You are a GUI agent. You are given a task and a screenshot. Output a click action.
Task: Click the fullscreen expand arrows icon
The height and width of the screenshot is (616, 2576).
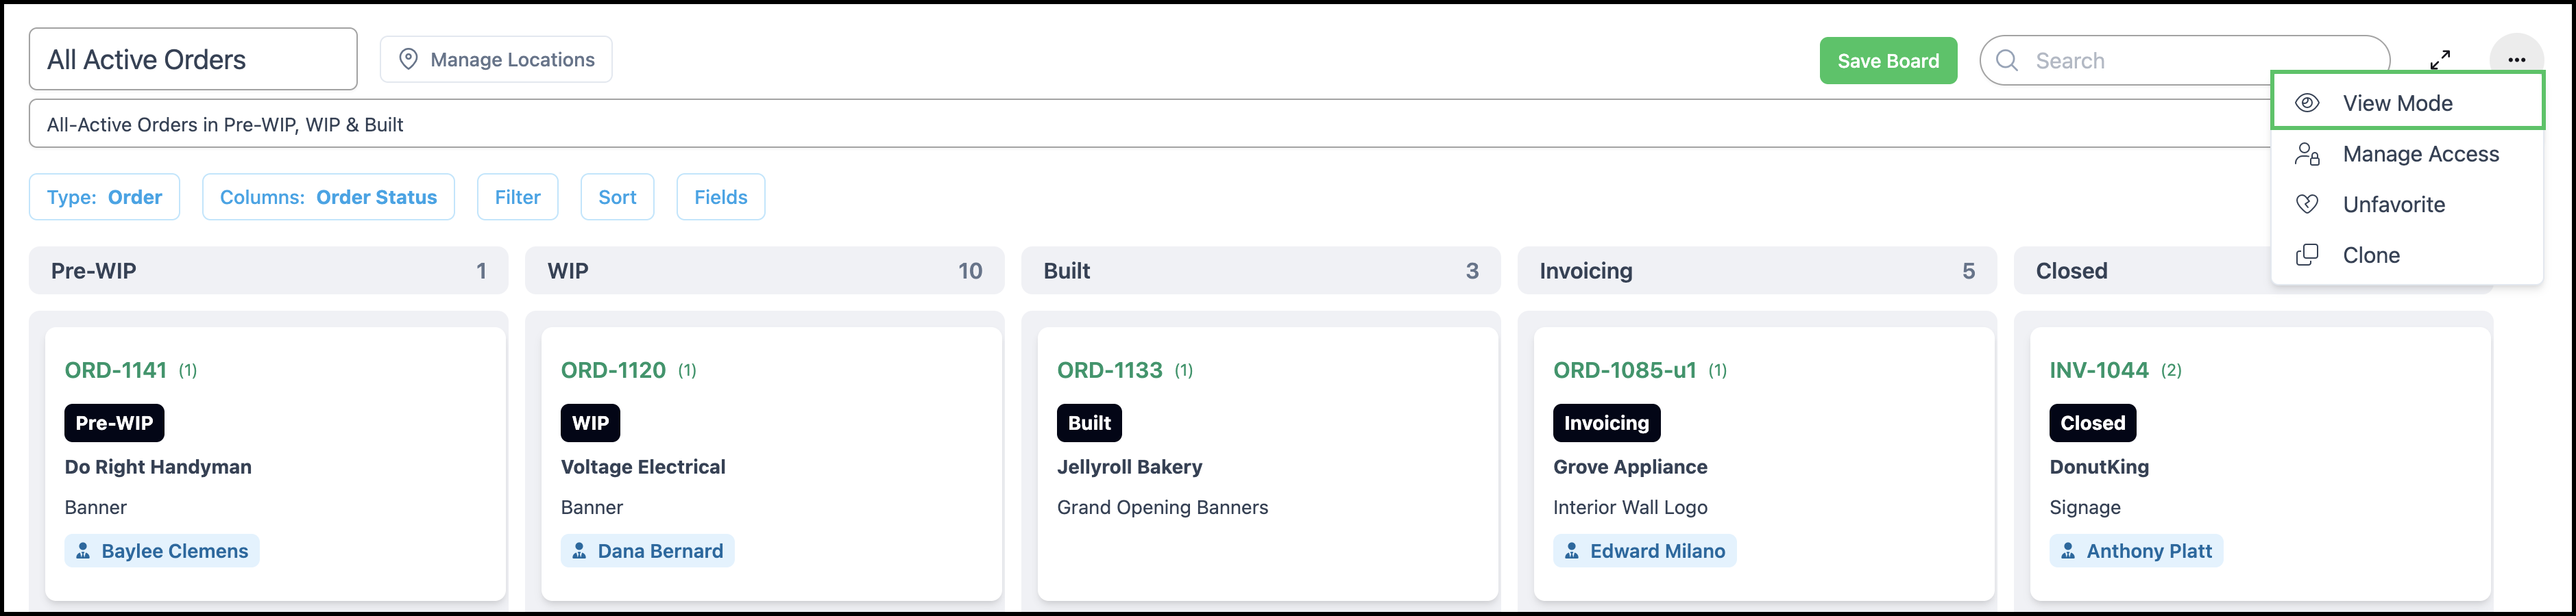point(2440,60)
